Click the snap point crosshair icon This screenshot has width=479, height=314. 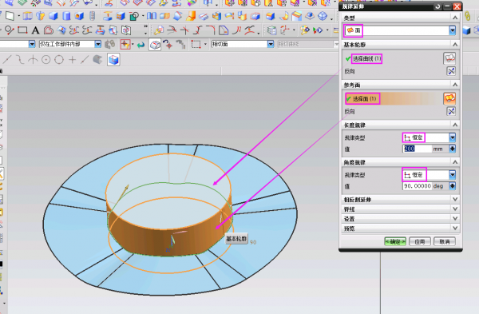point(125,45)
